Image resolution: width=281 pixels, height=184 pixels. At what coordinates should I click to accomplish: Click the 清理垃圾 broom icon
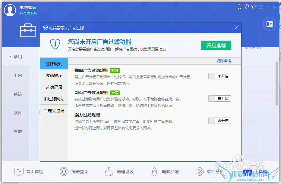109,172
